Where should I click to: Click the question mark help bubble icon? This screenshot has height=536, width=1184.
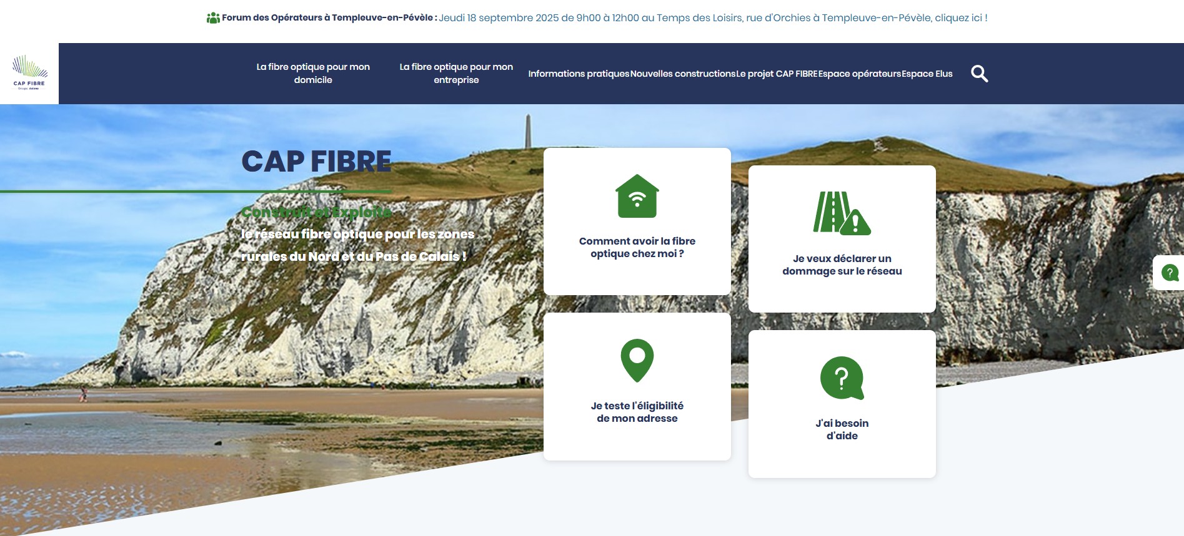(842, 378)
